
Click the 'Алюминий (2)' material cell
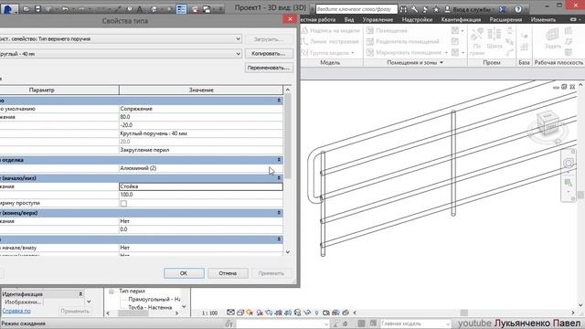(x=201, y=168)
